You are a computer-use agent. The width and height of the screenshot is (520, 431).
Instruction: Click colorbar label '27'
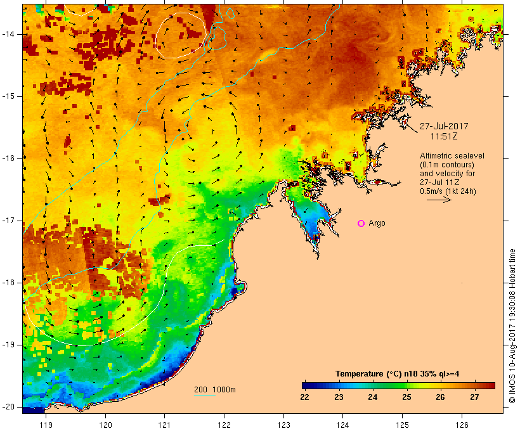click(474, 397)
